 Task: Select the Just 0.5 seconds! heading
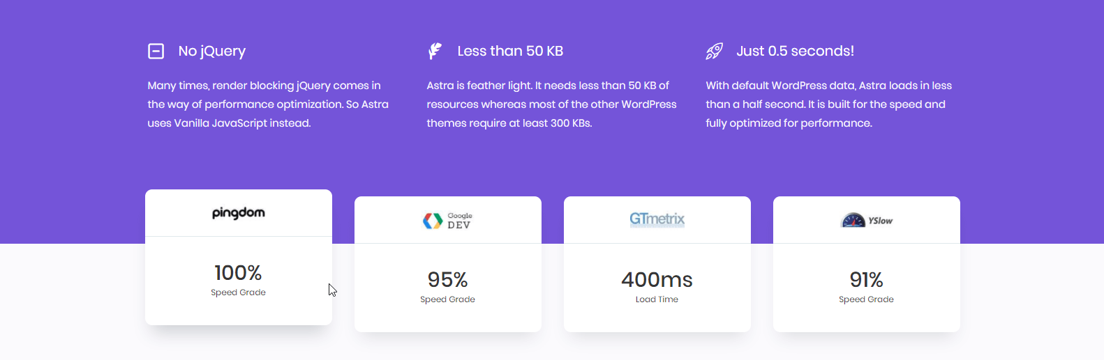795,51
